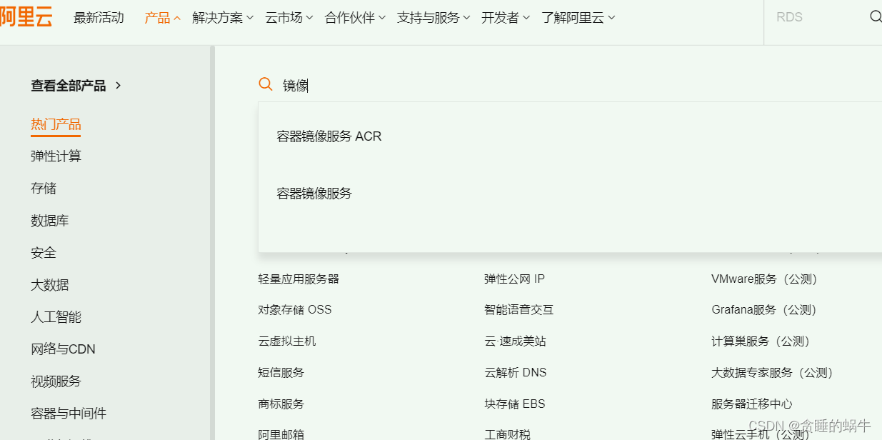Open the 支持与服务 dropdown menu
This screenshot has width=882, height=440.
pyautogui.click(x=434, y=18)
